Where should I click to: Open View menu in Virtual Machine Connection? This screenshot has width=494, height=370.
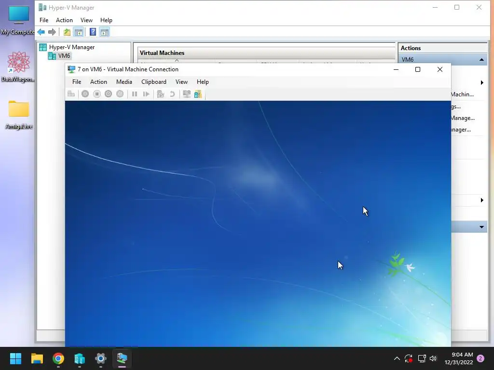[x=181, y=82]
